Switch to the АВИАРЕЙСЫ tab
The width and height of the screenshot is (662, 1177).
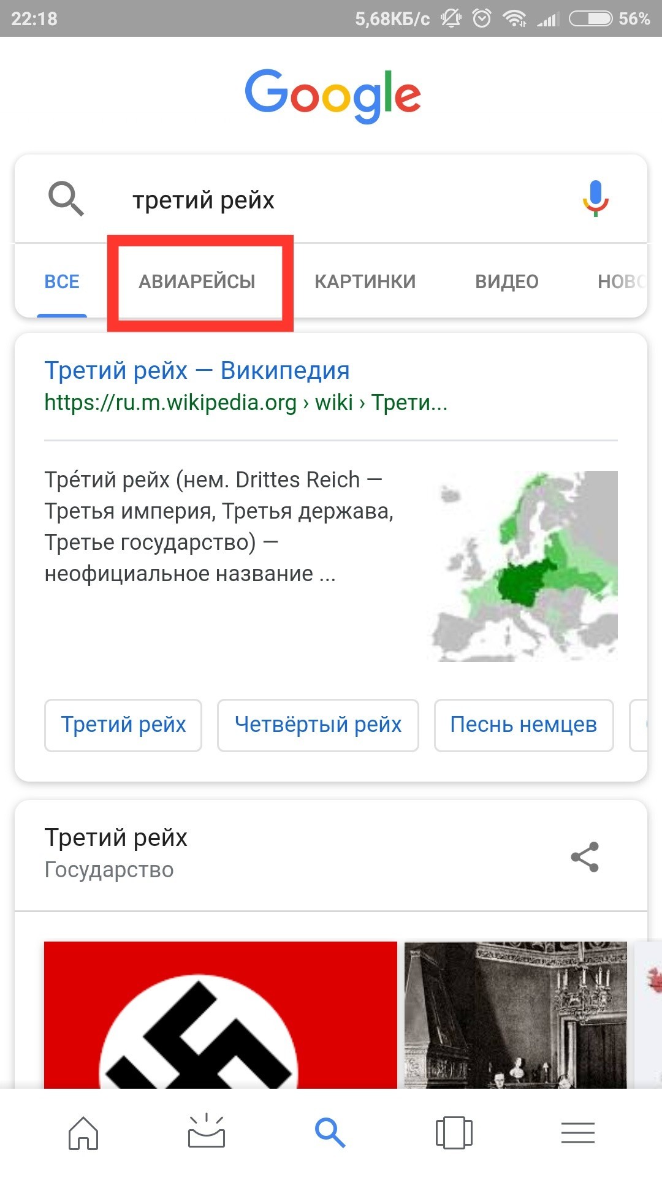(197, 281)
